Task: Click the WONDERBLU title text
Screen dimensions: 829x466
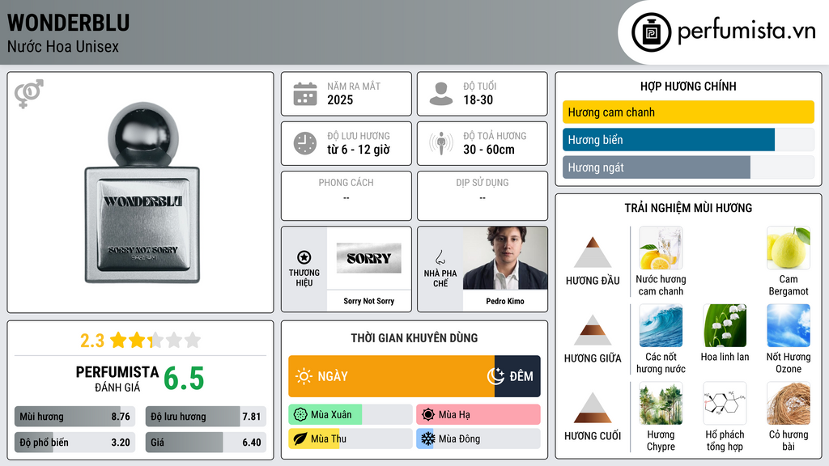Action: click(68, 23)
